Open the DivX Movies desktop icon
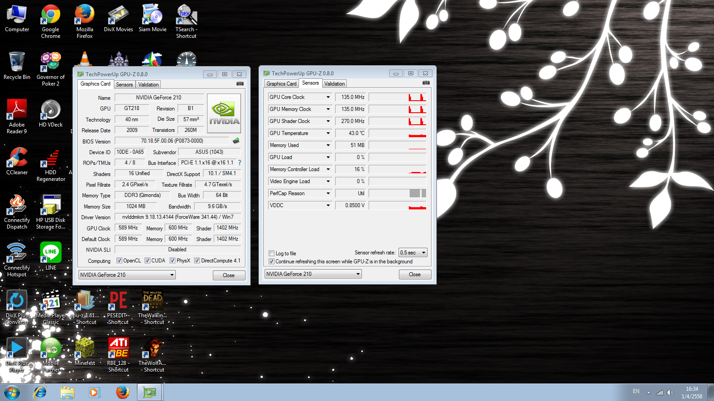The width and height of the screenshot is (714, 401). pyautogui.click(x=119, y=19)
